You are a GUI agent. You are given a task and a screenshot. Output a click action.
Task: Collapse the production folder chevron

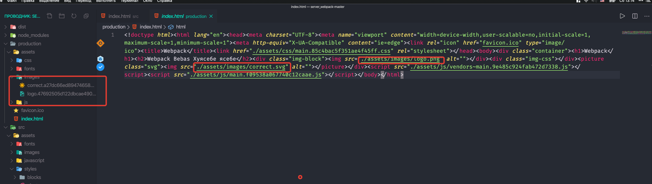pos(6,43)
